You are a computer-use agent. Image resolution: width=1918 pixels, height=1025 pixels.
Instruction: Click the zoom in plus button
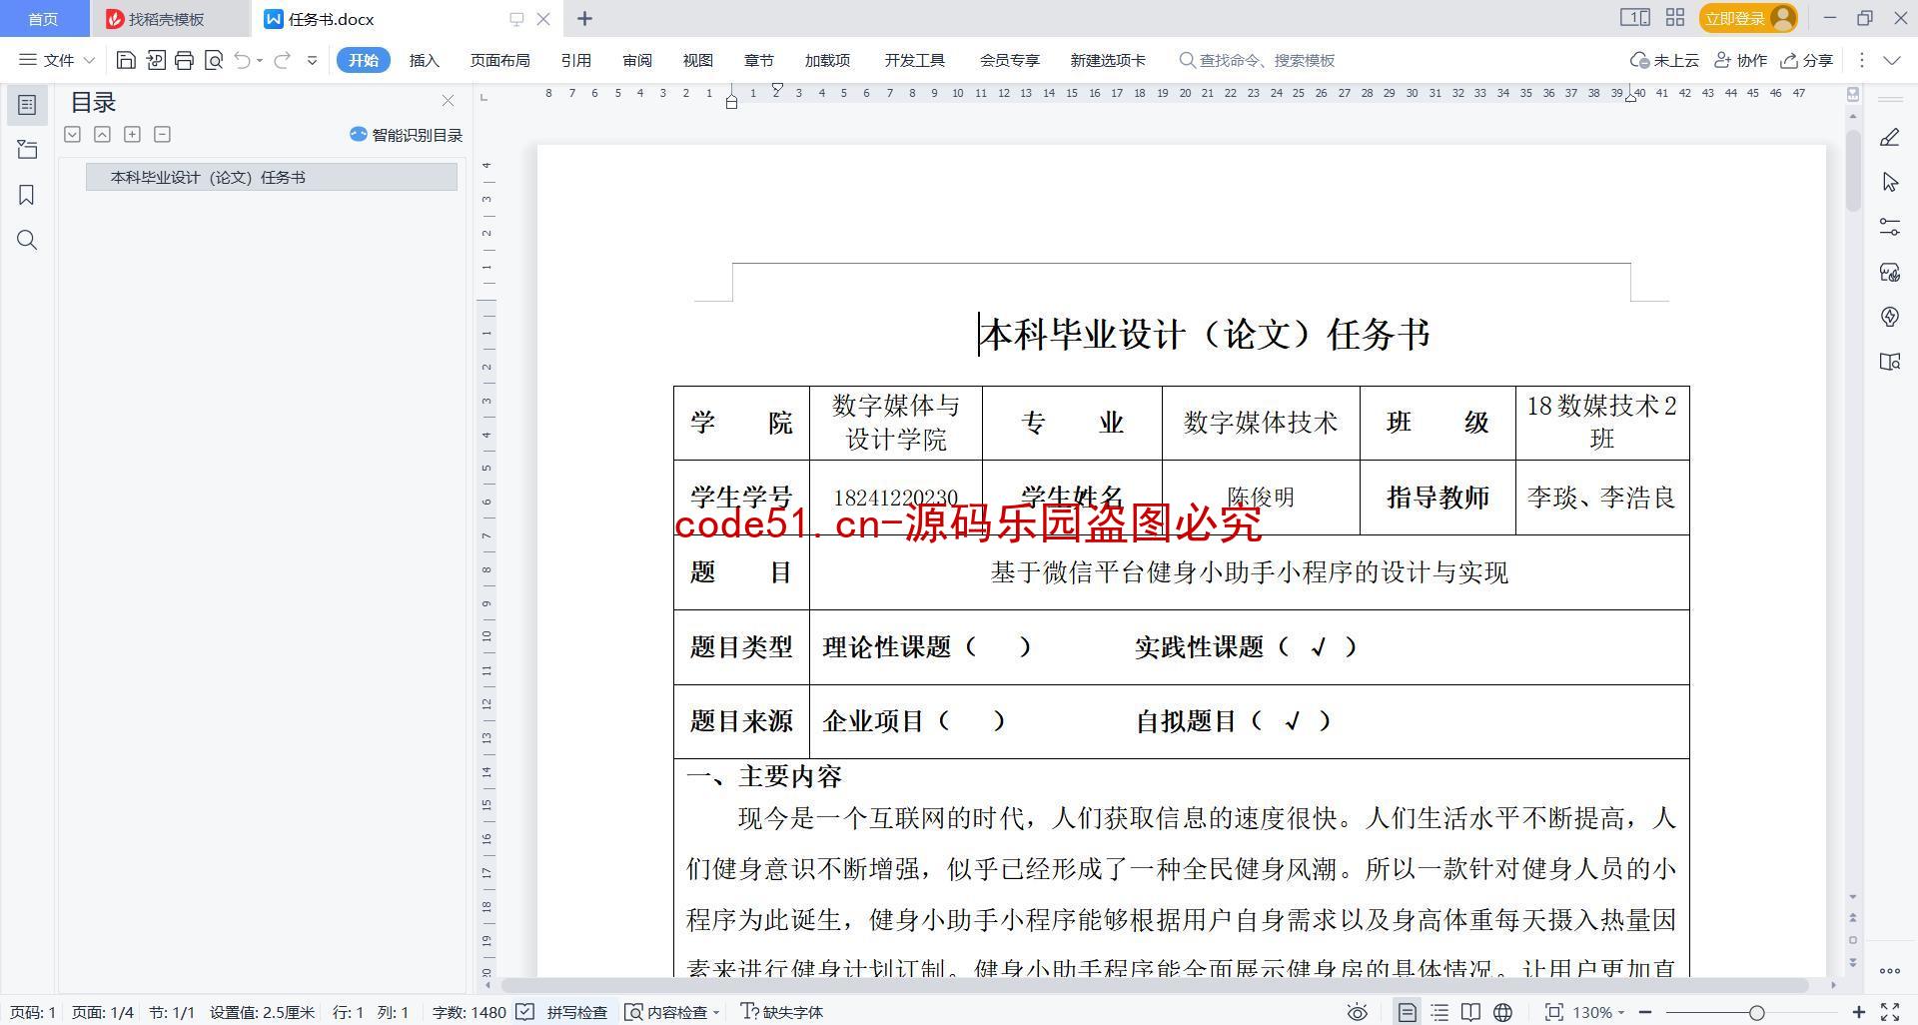pyautogui.click(x=1858, y=1012)
